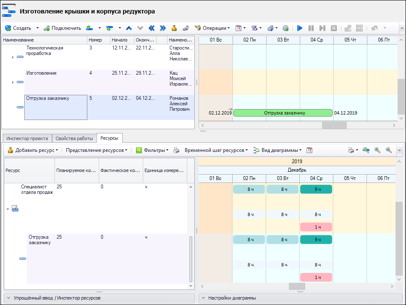Zoom out on the resource diagram
Screen dimensions: 406x305
click(x=389, y=150)
